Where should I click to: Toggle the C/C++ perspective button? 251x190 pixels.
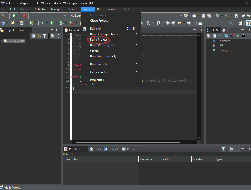(248, 23)
